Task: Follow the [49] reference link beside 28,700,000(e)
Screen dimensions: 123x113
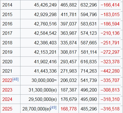Action: (53, 108)
